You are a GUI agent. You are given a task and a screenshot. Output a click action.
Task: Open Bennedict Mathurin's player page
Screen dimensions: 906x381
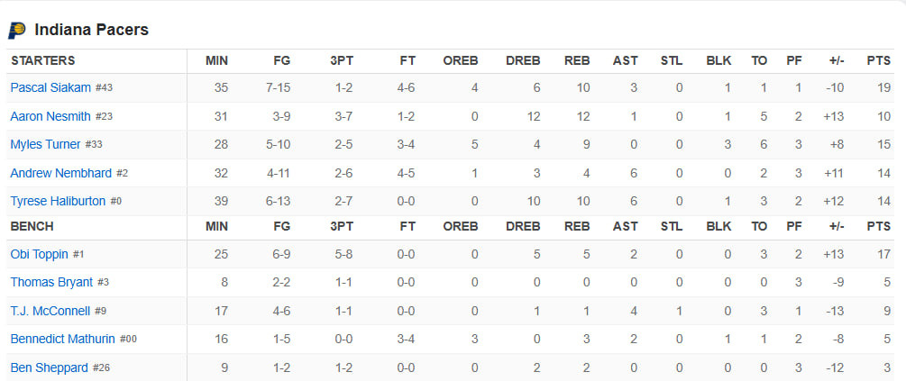[63, 339]
